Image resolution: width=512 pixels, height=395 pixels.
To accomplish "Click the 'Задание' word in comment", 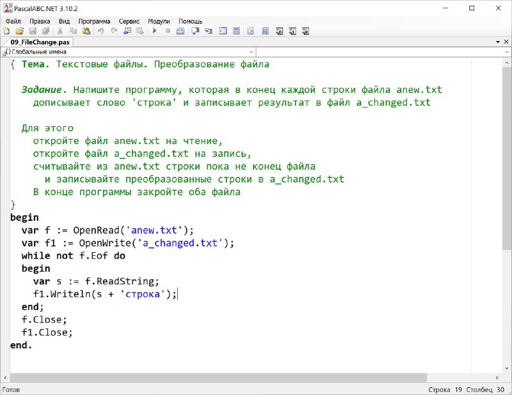I will tap(42, 90).
